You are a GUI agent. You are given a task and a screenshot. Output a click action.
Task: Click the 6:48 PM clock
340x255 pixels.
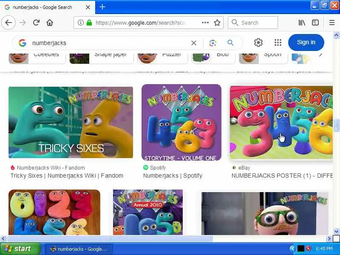324,249
